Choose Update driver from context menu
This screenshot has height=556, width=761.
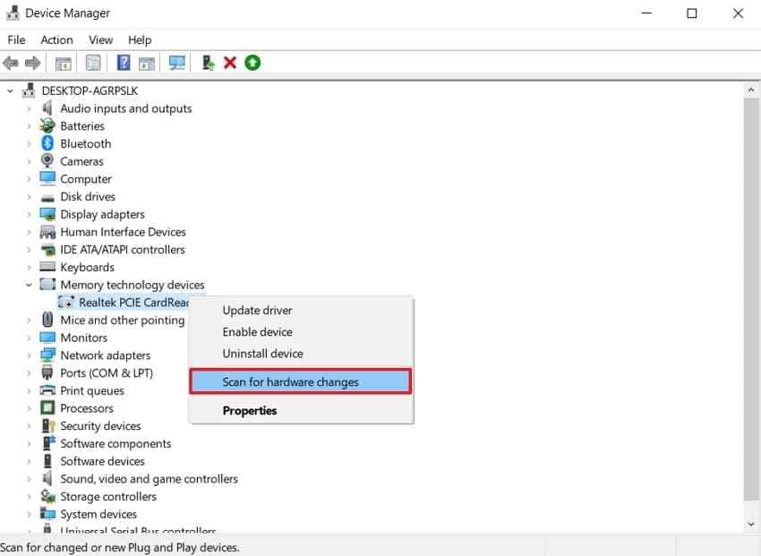tap(301, 310)
